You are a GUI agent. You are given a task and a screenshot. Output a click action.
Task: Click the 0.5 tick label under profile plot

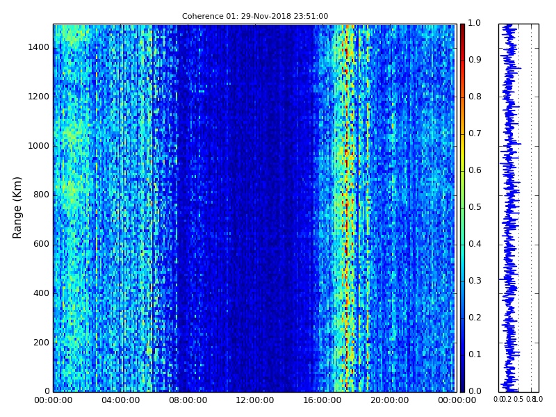coord(518,400)
